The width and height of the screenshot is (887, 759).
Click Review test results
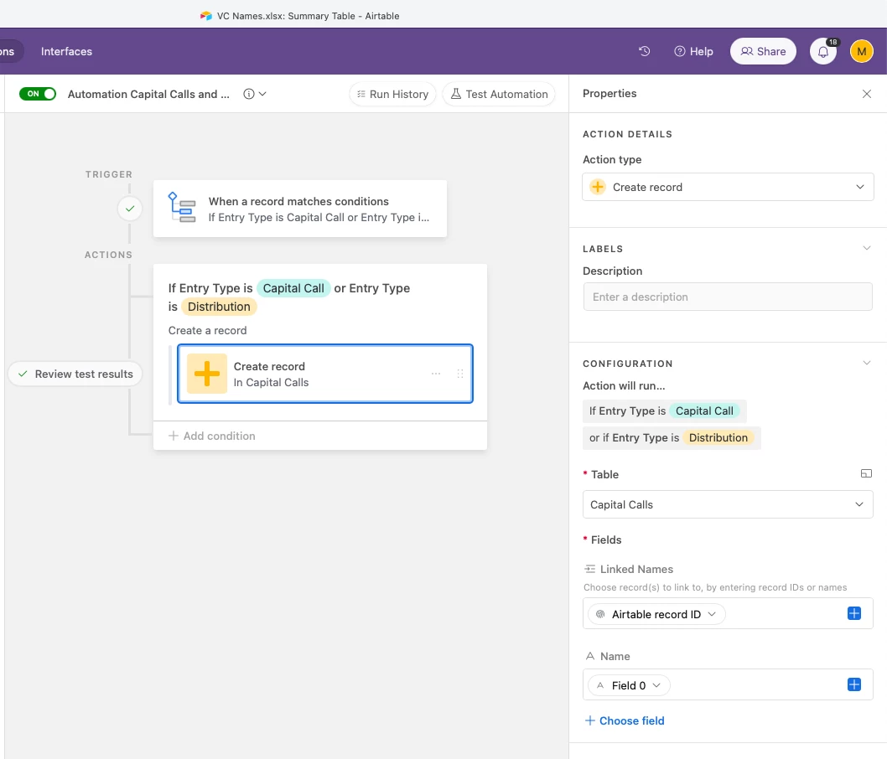point(75,374)
